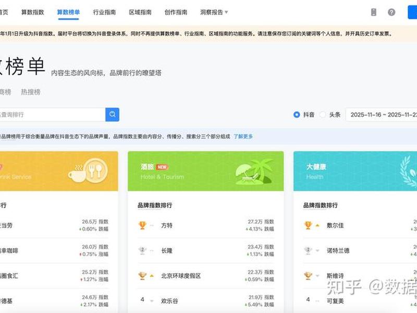The image size is (417, 313).
Task: Open the 欢乐谷 brand entry
Action: [169, 301]
